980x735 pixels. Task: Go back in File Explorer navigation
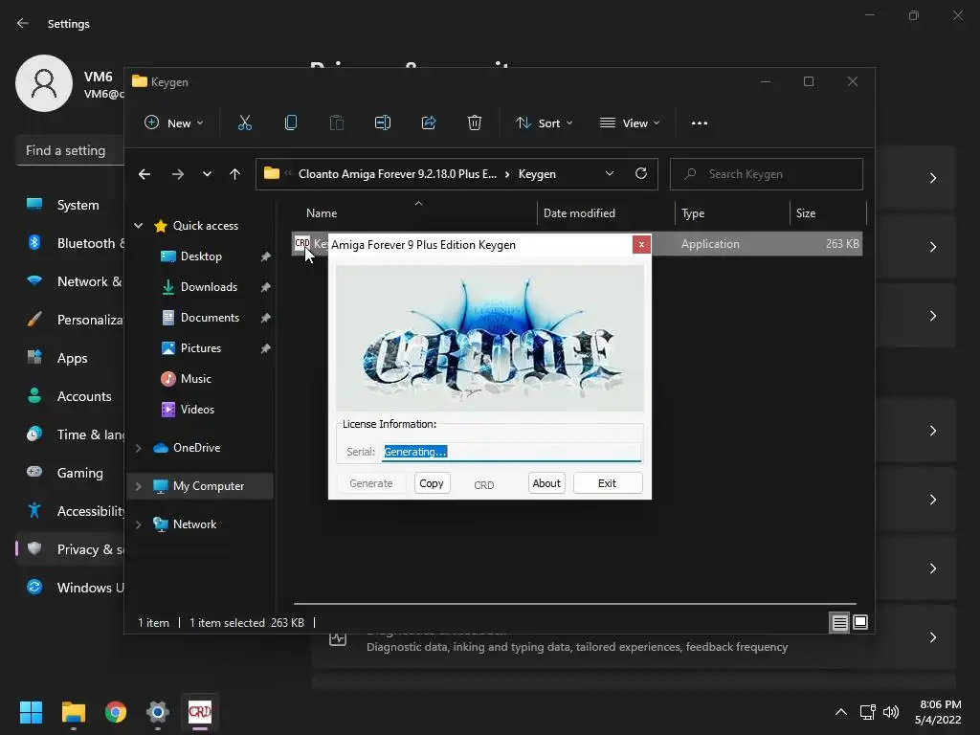tap(145, 174)
